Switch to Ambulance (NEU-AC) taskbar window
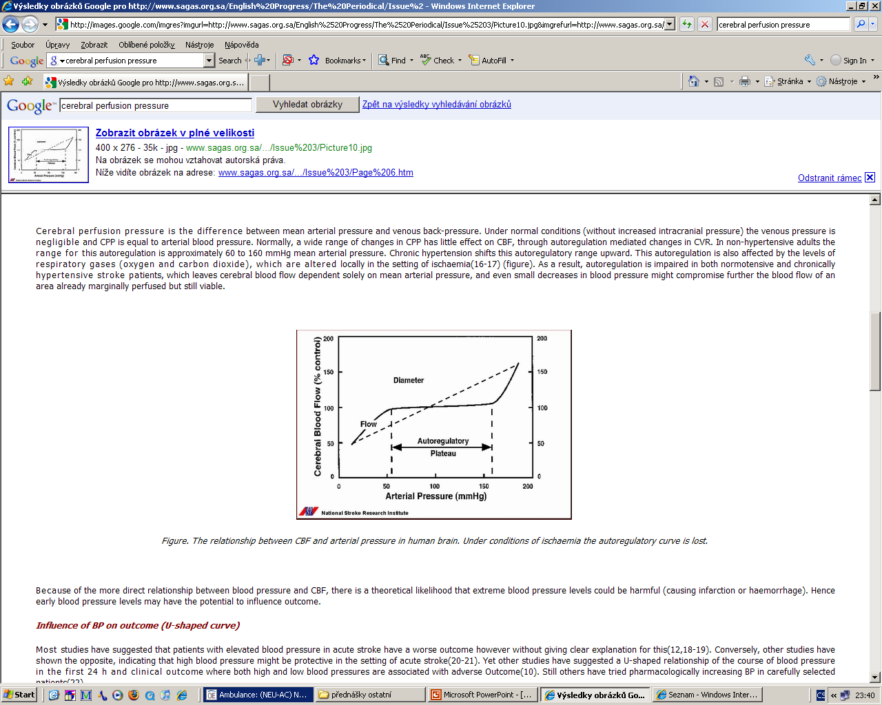Screen dimensions: 882x705 (258, 695)
